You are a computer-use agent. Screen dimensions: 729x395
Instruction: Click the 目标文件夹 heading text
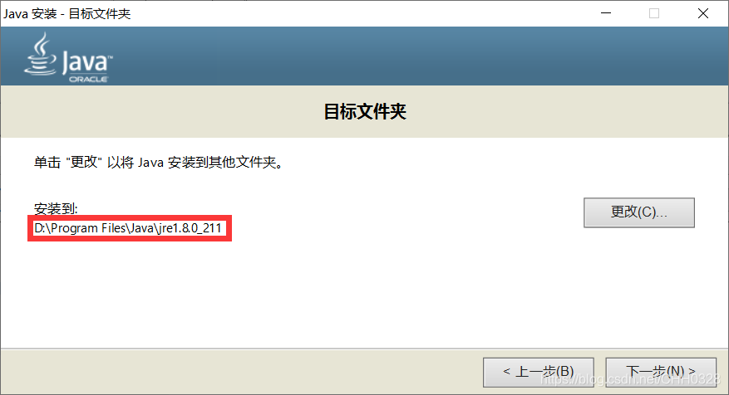point(365,111)
